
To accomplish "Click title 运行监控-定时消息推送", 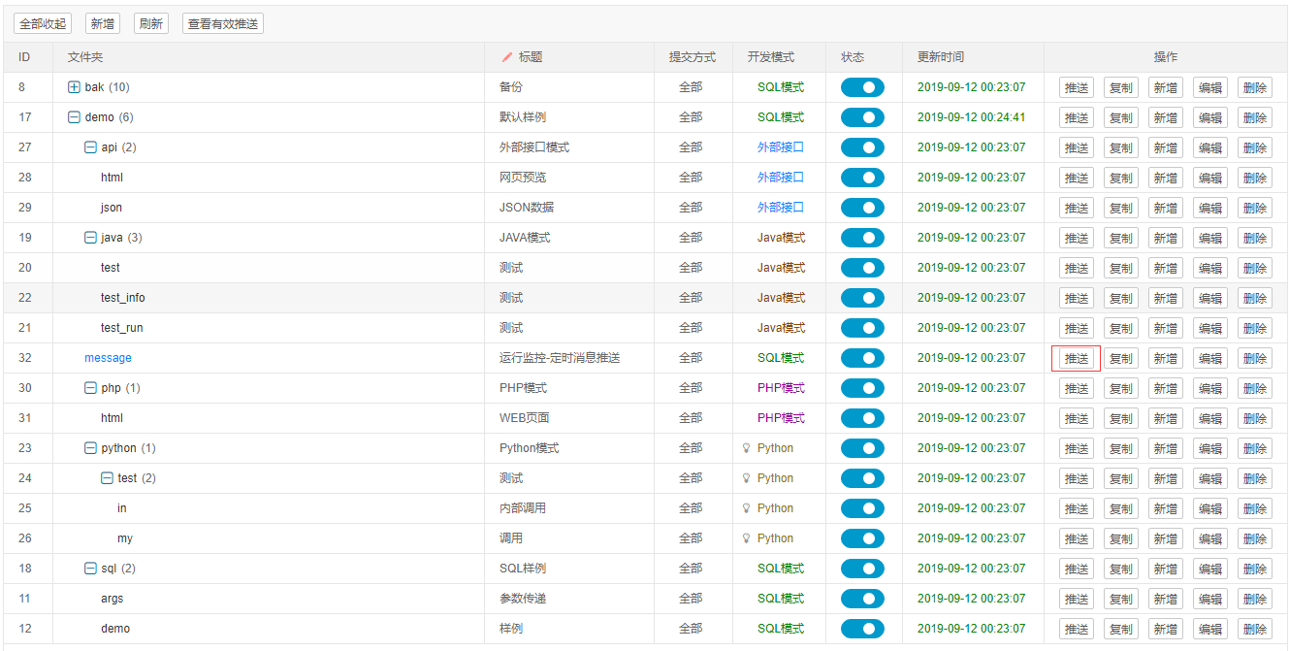I will (x=560, y=358).
